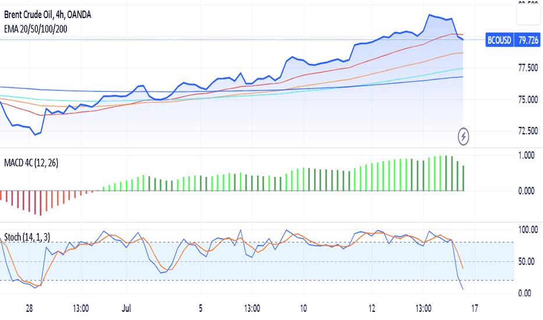The image size is (543, 320).
Task: Click the empty box at top right
Action: [528, 15]
